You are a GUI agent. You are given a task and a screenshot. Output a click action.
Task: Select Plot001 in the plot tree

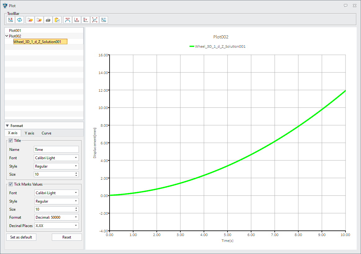tap(15, 31)
